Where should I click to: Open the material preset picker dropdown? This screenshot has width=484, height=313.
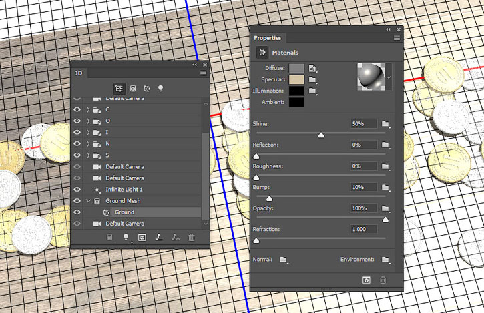[388, 77]
